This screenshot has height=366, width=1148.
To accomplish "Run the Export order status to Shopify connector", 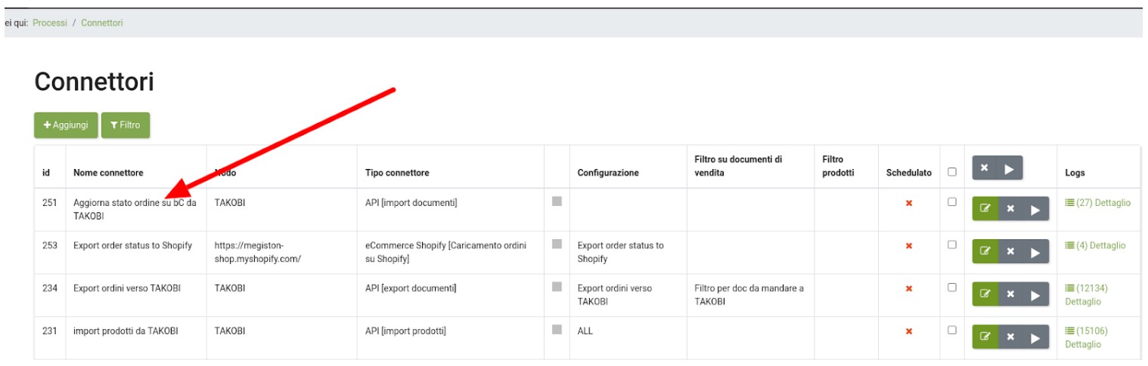I will point(1035,252).
